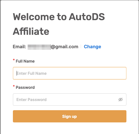Click the red asterisk beside Full Name
The height and width of the screenshot is (134, 139).
[14, 60]
